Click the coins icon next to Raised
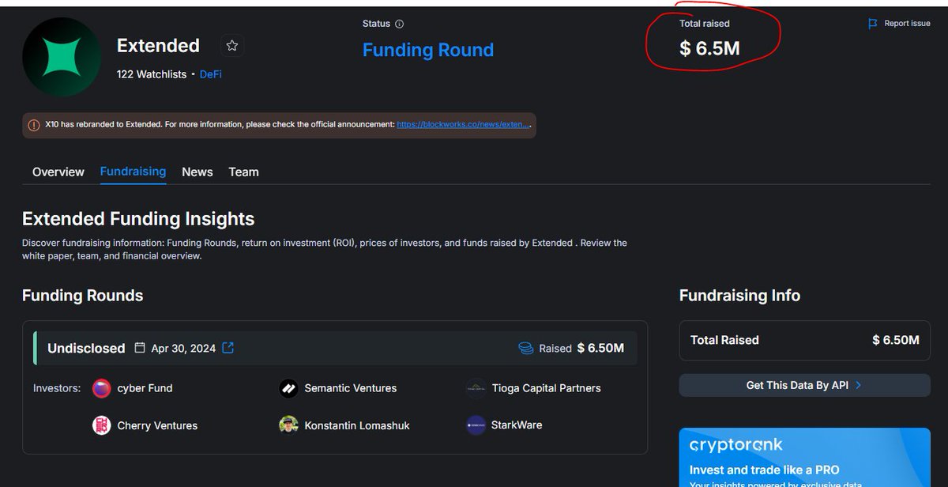This screenshot has width=948, height=487. coord(525,348)
